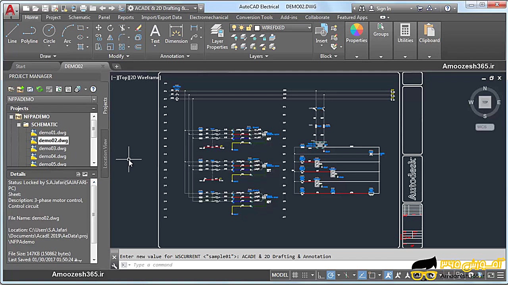Activate the Rotate tool
Screen dimensions: 508x285
[x=110, y=28]
